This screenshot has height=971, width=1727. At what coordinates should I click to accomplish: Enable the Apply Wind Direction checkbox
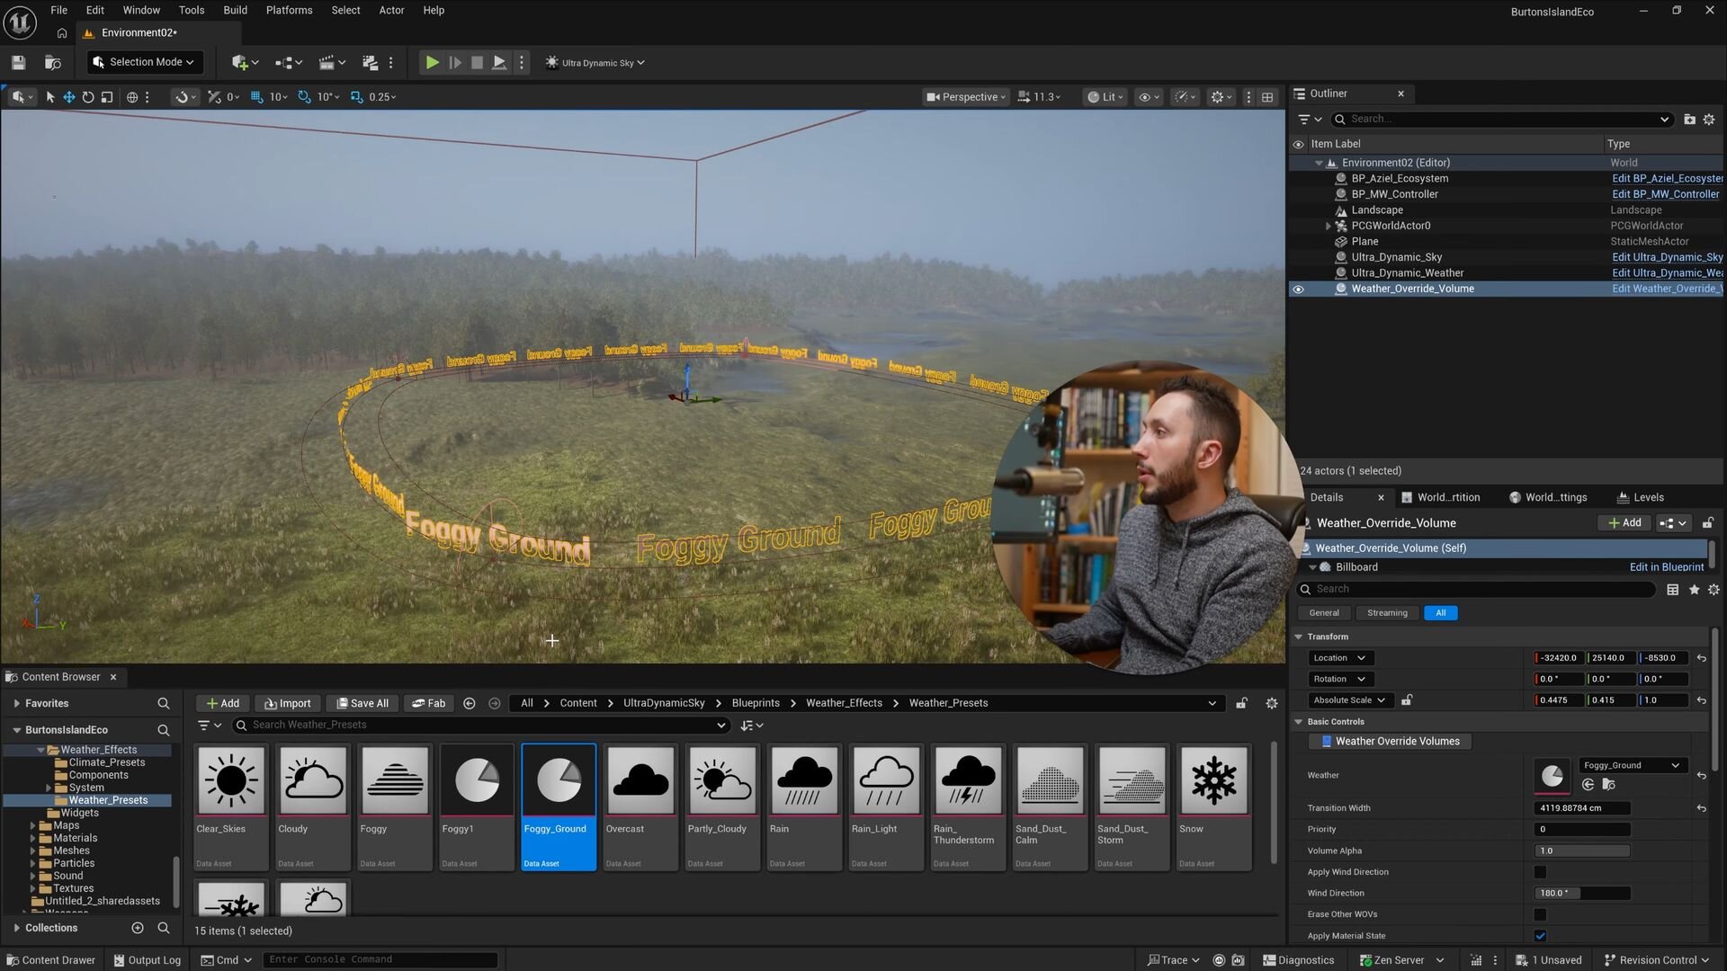pyautogui.click(x=1540, y=872)
